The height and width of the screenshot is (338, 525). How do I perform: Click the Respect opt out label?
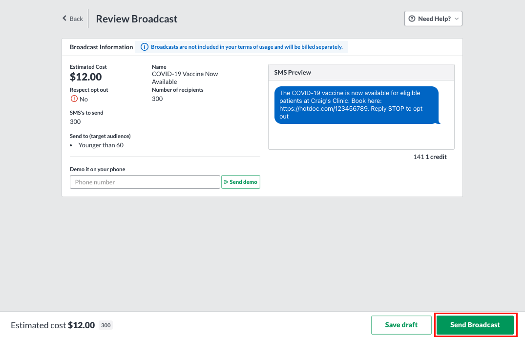(x=89, y=90)
